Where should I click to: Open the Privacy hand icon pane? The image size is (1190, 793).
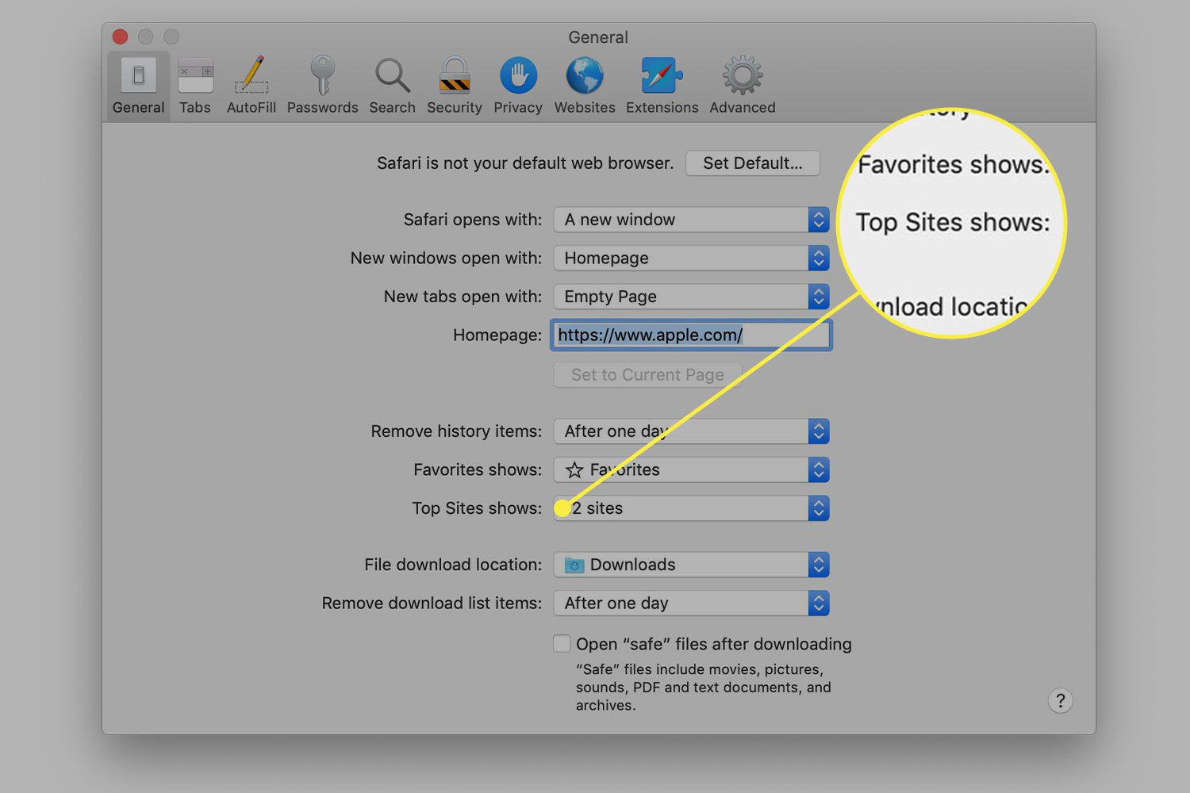518,86
